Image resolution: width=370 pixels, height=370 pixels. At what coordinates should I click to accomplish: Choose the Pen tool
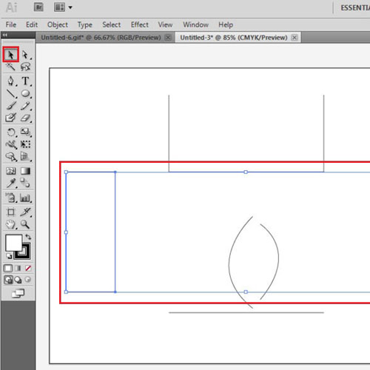(x=11, y=81)
